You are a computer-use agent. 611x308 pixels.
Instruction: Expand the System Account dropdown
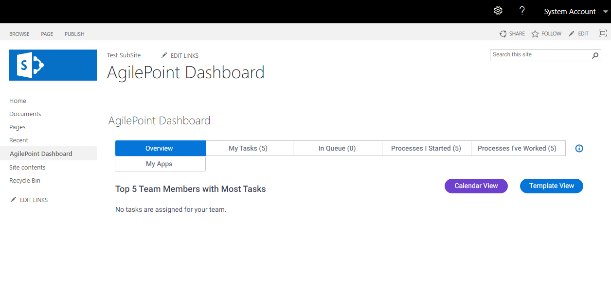pyautogui.click(x=605, y=12)
